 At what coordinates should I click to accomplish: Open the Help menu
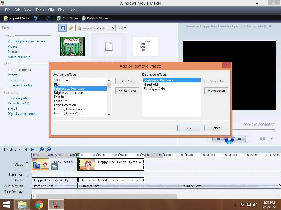point(72,10)
